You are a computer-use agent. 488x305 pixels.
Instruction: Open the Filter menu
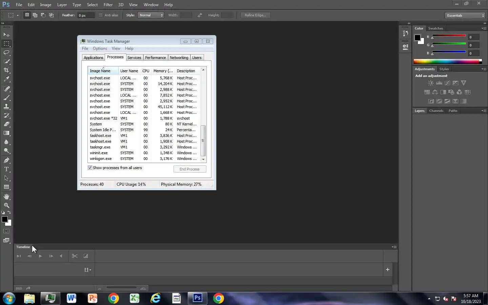[108, 5]
